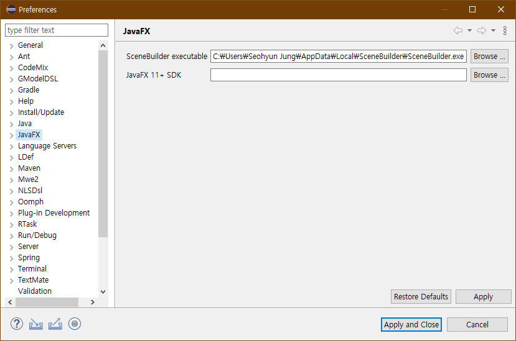
Task: Select RTask in preferences tree
Action: [x=27, y=224]
